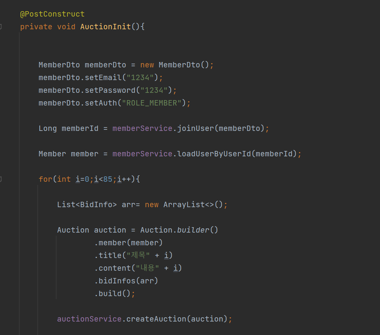The image size is (380, 335).
Task: Click the void keyword
Action: (66, 27)
